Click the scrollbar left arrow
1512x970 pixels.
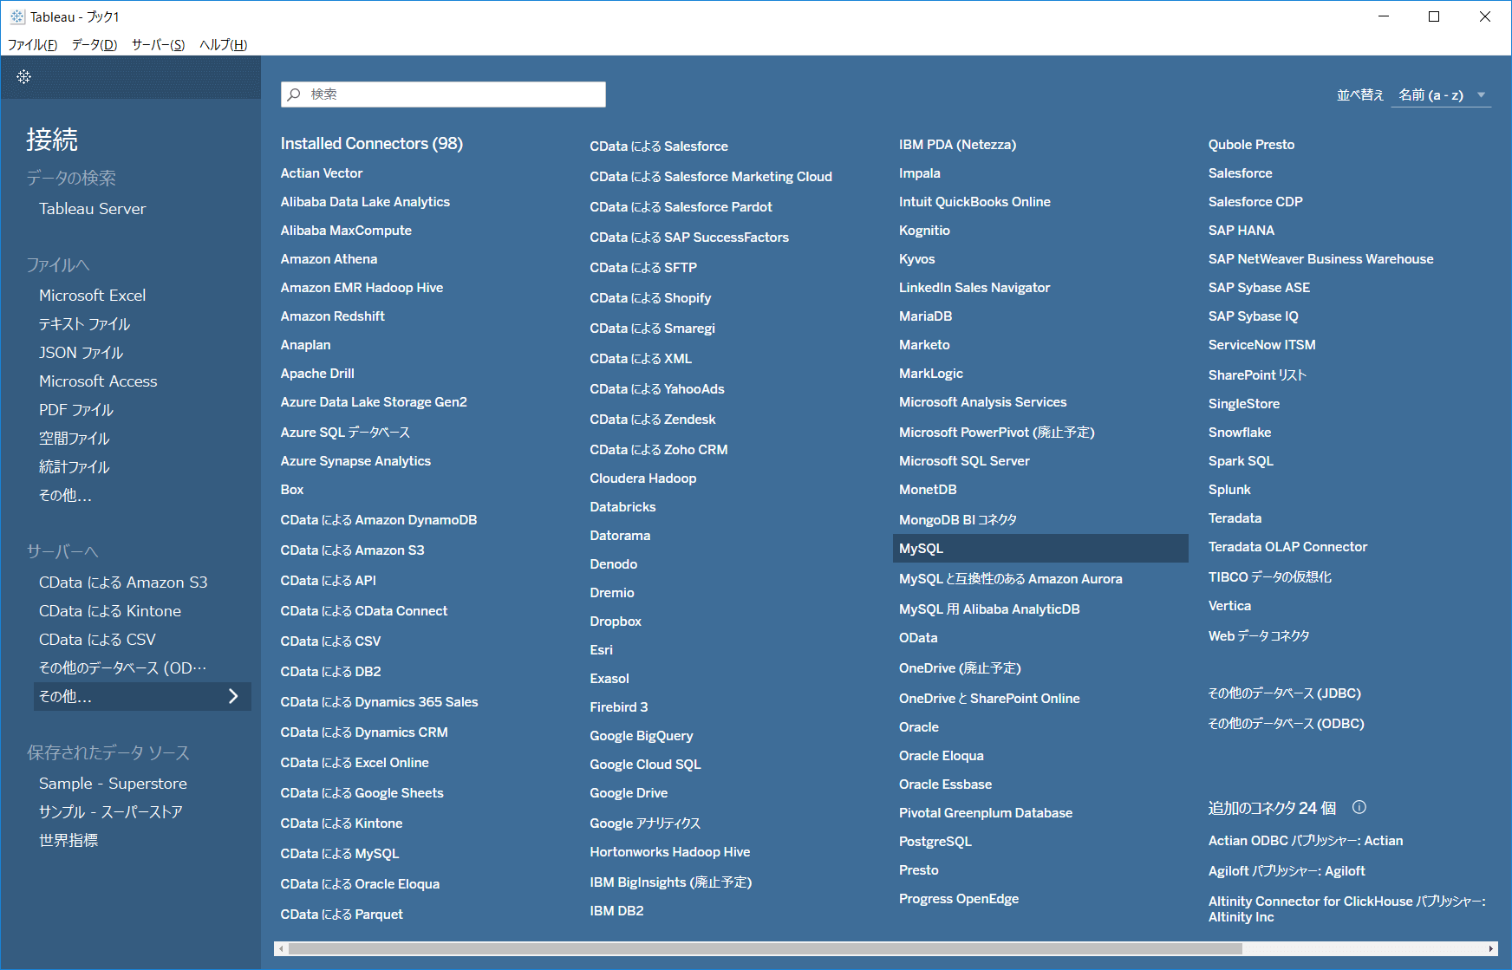point(281,948)
